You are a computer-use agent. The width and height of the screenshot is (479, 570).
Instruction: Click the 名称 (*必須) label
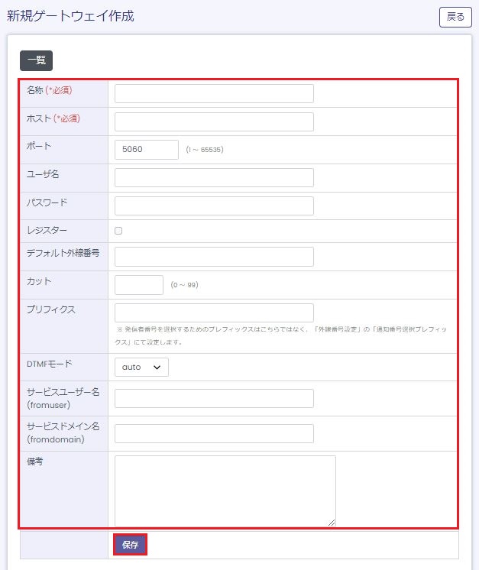click(x=49, y=90)
